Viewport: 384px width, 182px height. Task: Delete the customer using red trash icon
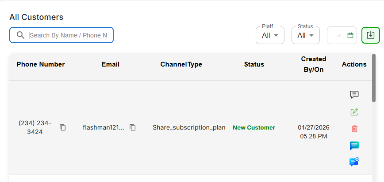click(354, 129)
